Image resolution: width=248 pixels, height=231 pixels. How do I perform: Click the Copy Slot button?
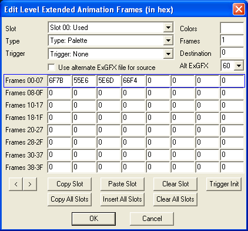(x=69, y=184)
